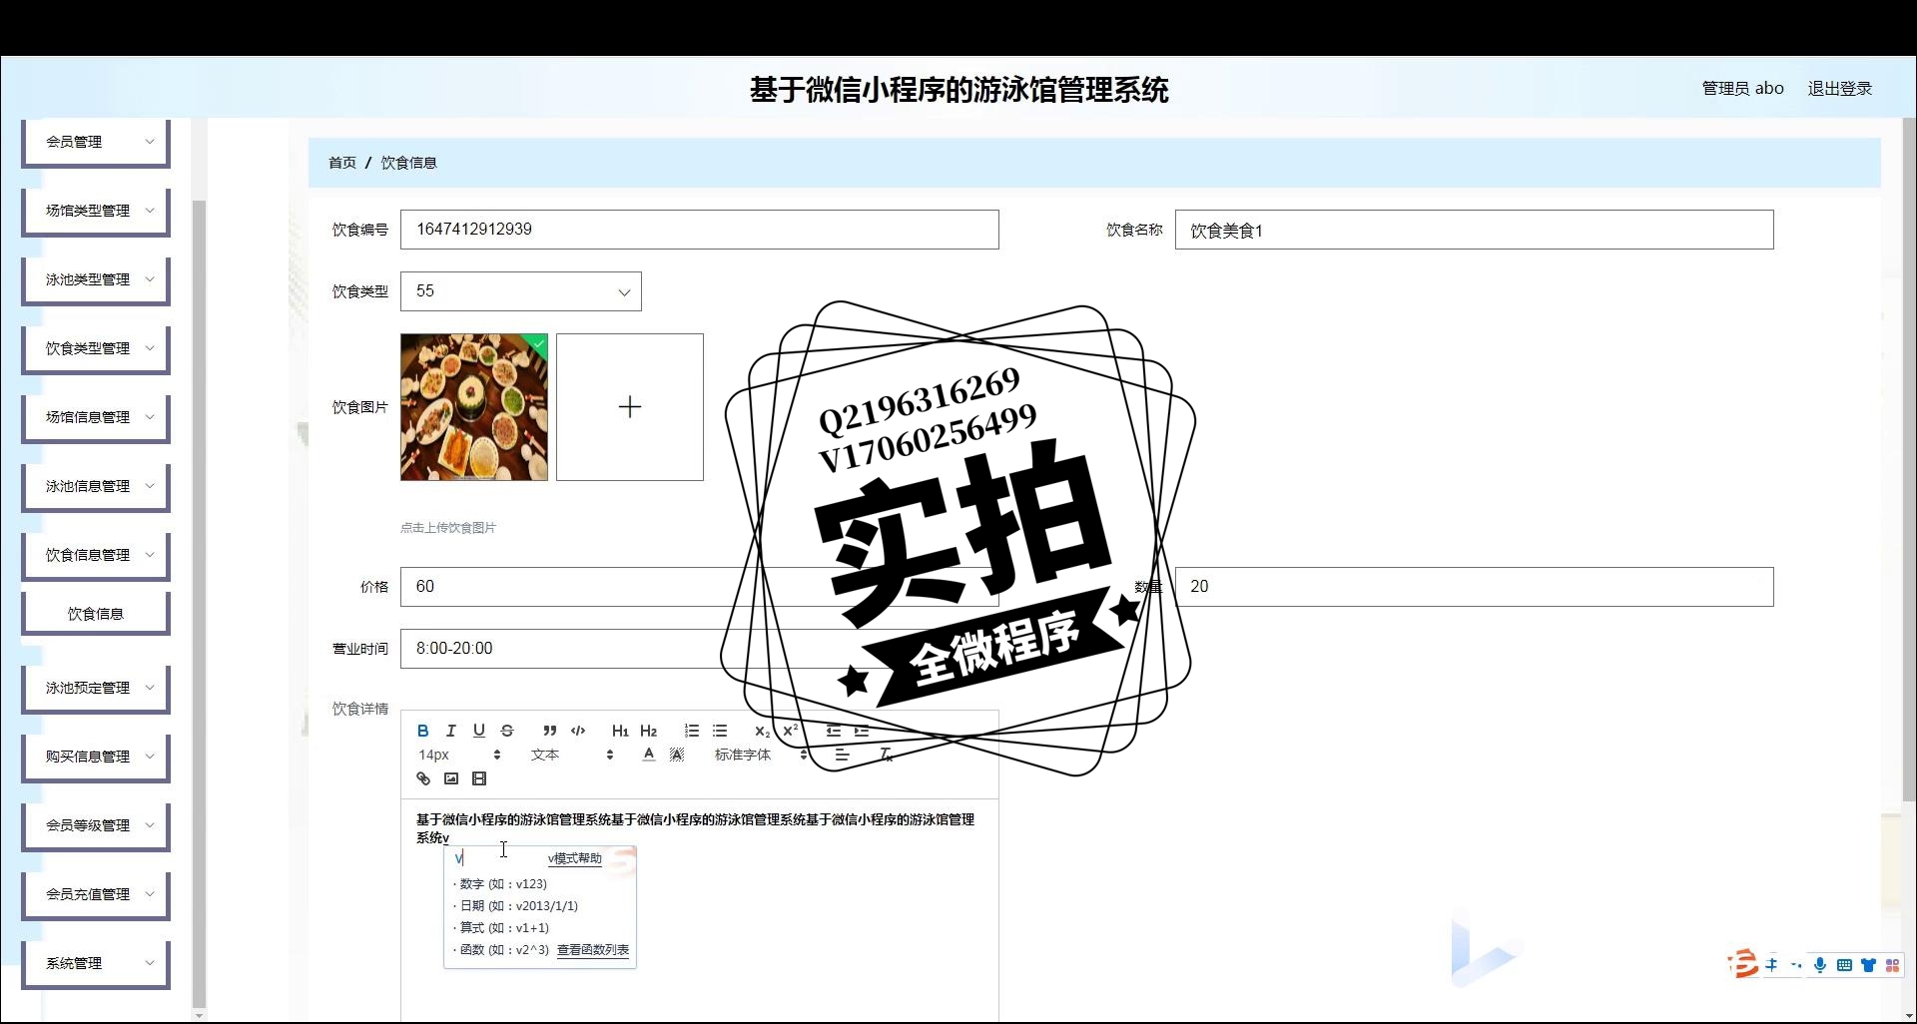Open the Sogou input method logo
Viewport: 1917px width, 1024px height.
(x=1743, y=964)
